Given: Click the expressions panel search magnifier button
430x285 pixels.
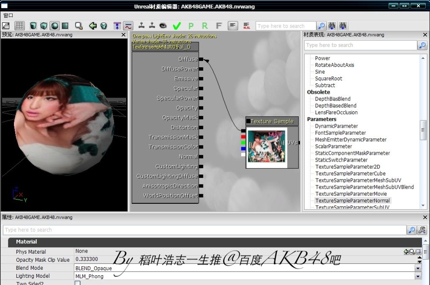Looking at the screenshot, I should [422, 45].
